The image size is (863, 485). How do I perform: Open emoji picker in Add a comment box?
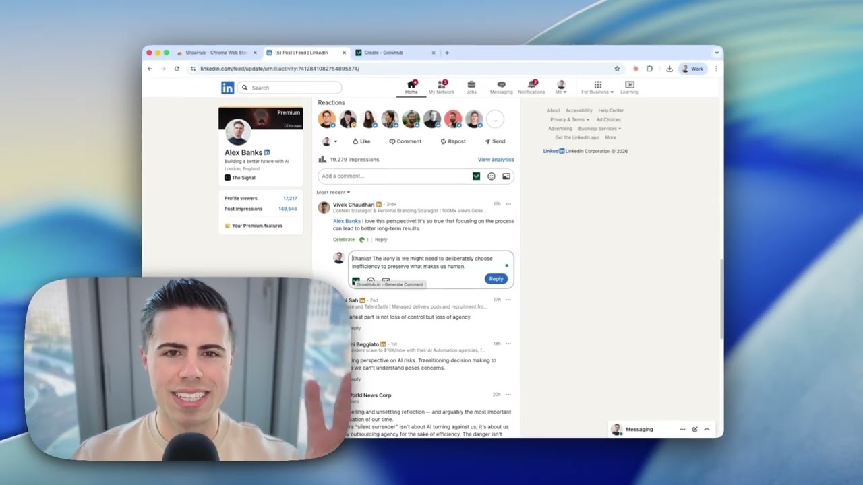point(492,176)
